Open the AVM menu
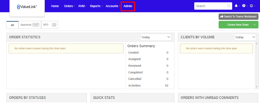 83,6
